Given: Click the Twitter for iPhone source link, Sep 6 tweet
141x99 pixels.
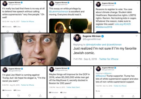Looking at the screenshot, I should (x=109, y=59).
